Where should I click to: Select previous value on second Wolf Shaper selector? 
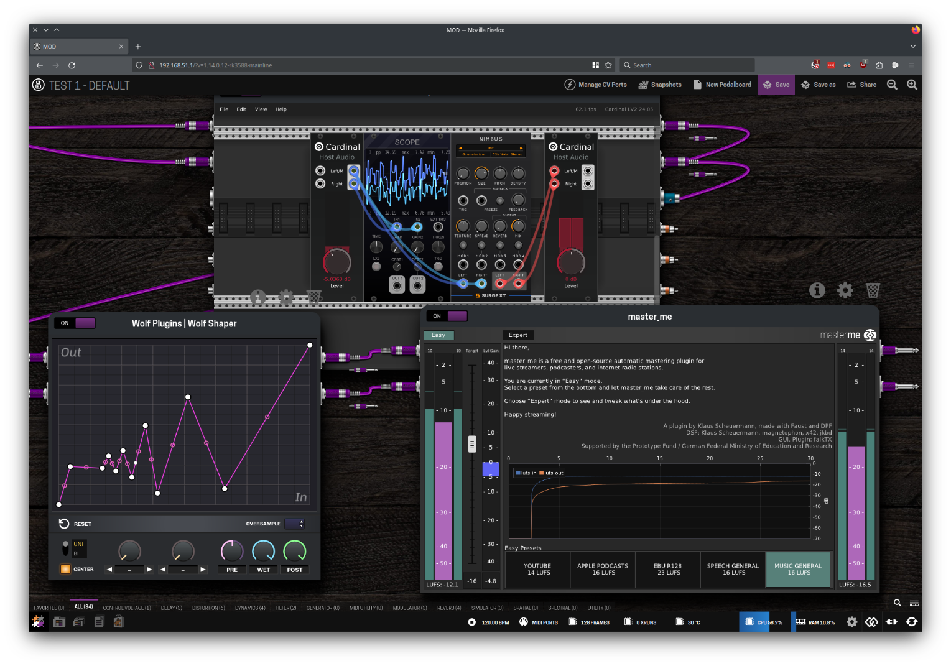point(163,570)
